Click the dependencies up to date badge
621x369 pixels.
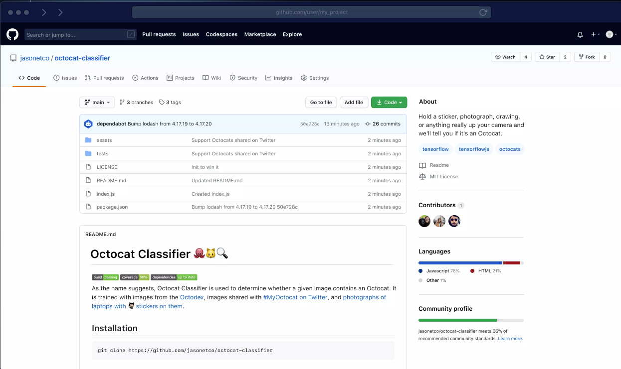coord(174,277)
